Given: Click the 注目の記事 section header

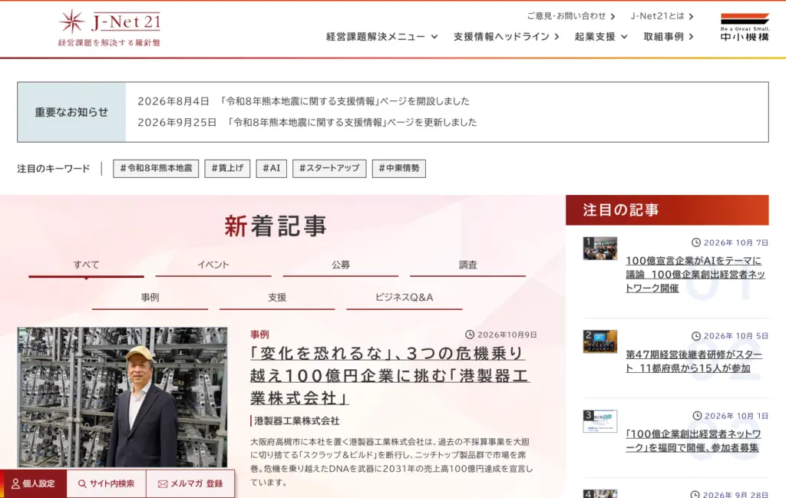Looking at the screenshot, I should (667, 210).
